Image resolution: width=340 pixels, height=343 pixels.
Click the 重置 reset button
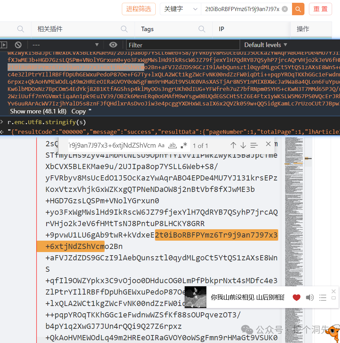point(320,9)
